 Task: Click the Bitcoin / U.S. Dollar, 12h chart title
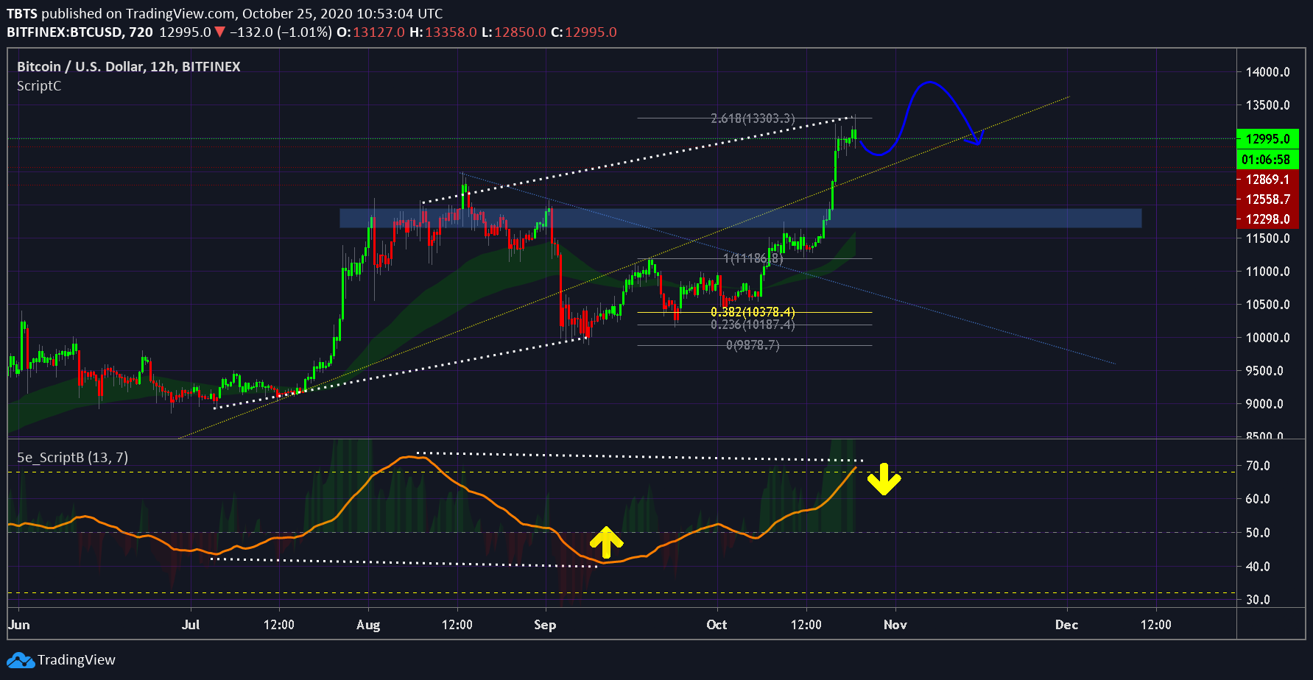tap(129, 66)
